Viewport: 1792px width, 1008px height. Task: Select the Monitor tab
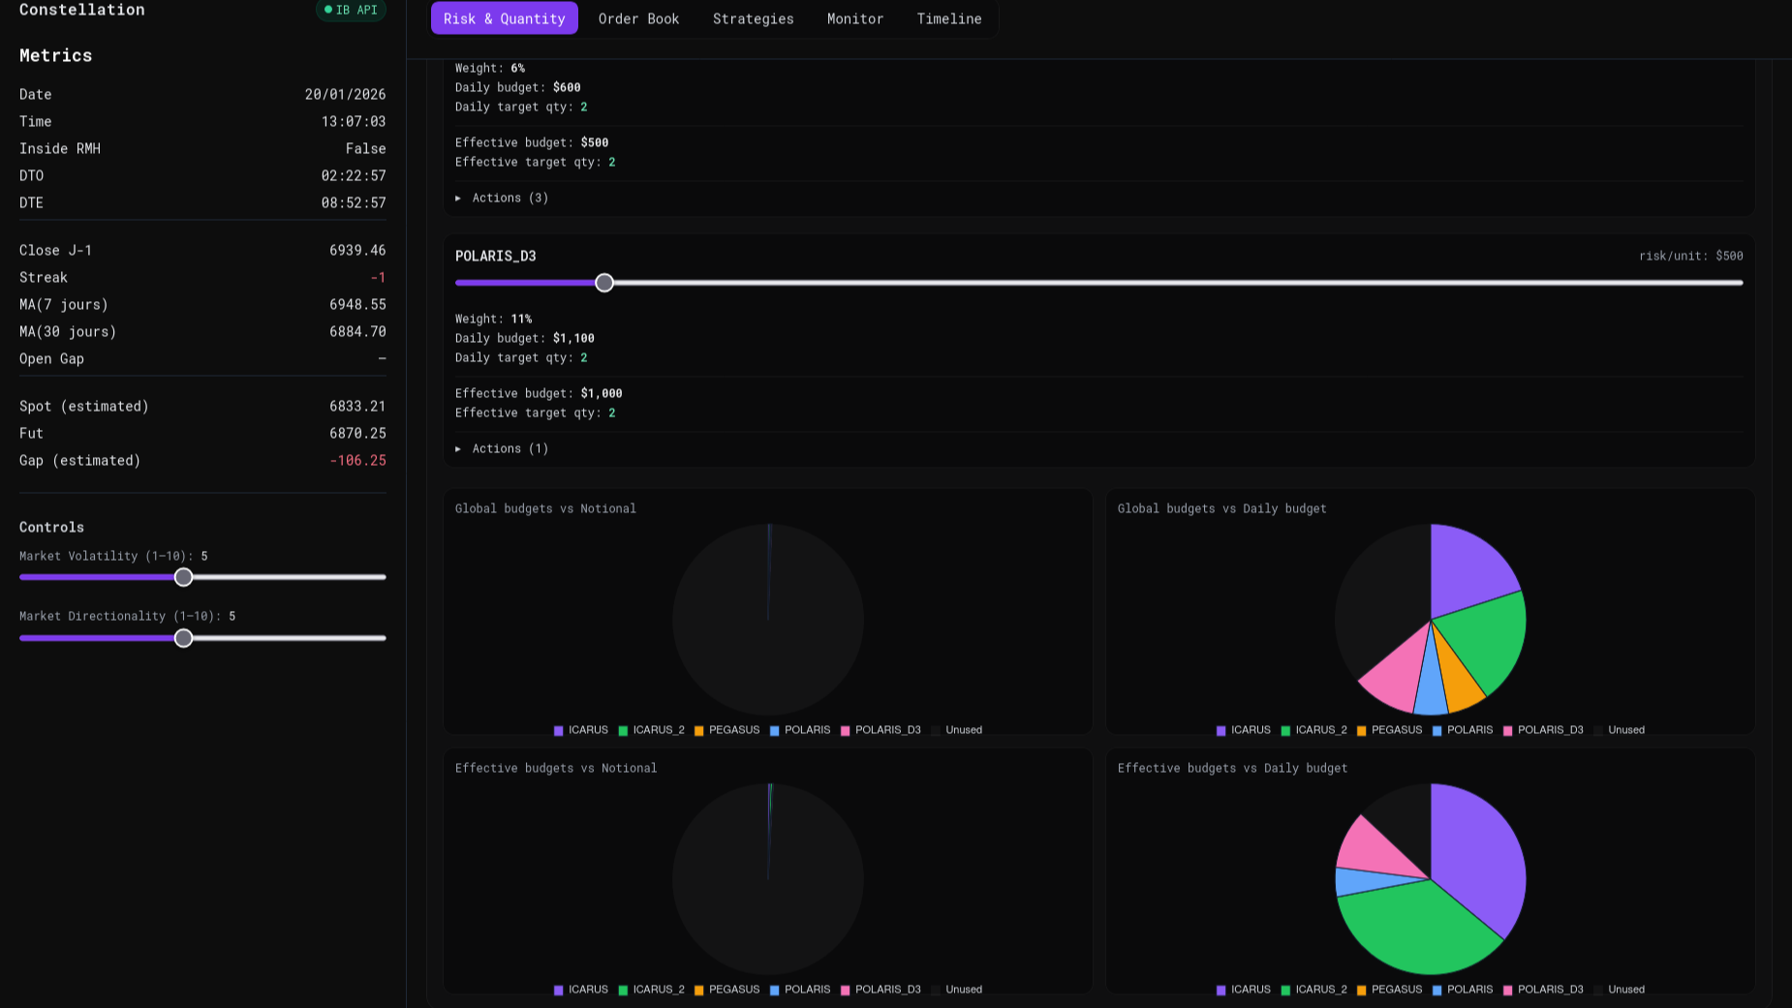(854, 18)
